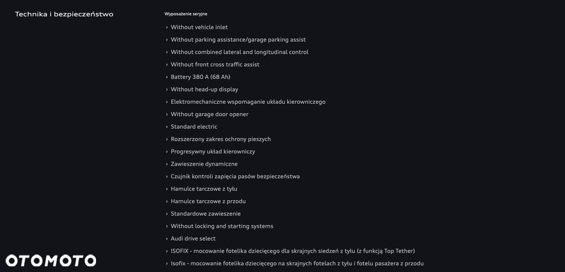Select Hamulce tarczowe z przodu text
Image resolution: width=565 pixels, height=272 pixels.
pyautogui.click(x=208, y=201)
